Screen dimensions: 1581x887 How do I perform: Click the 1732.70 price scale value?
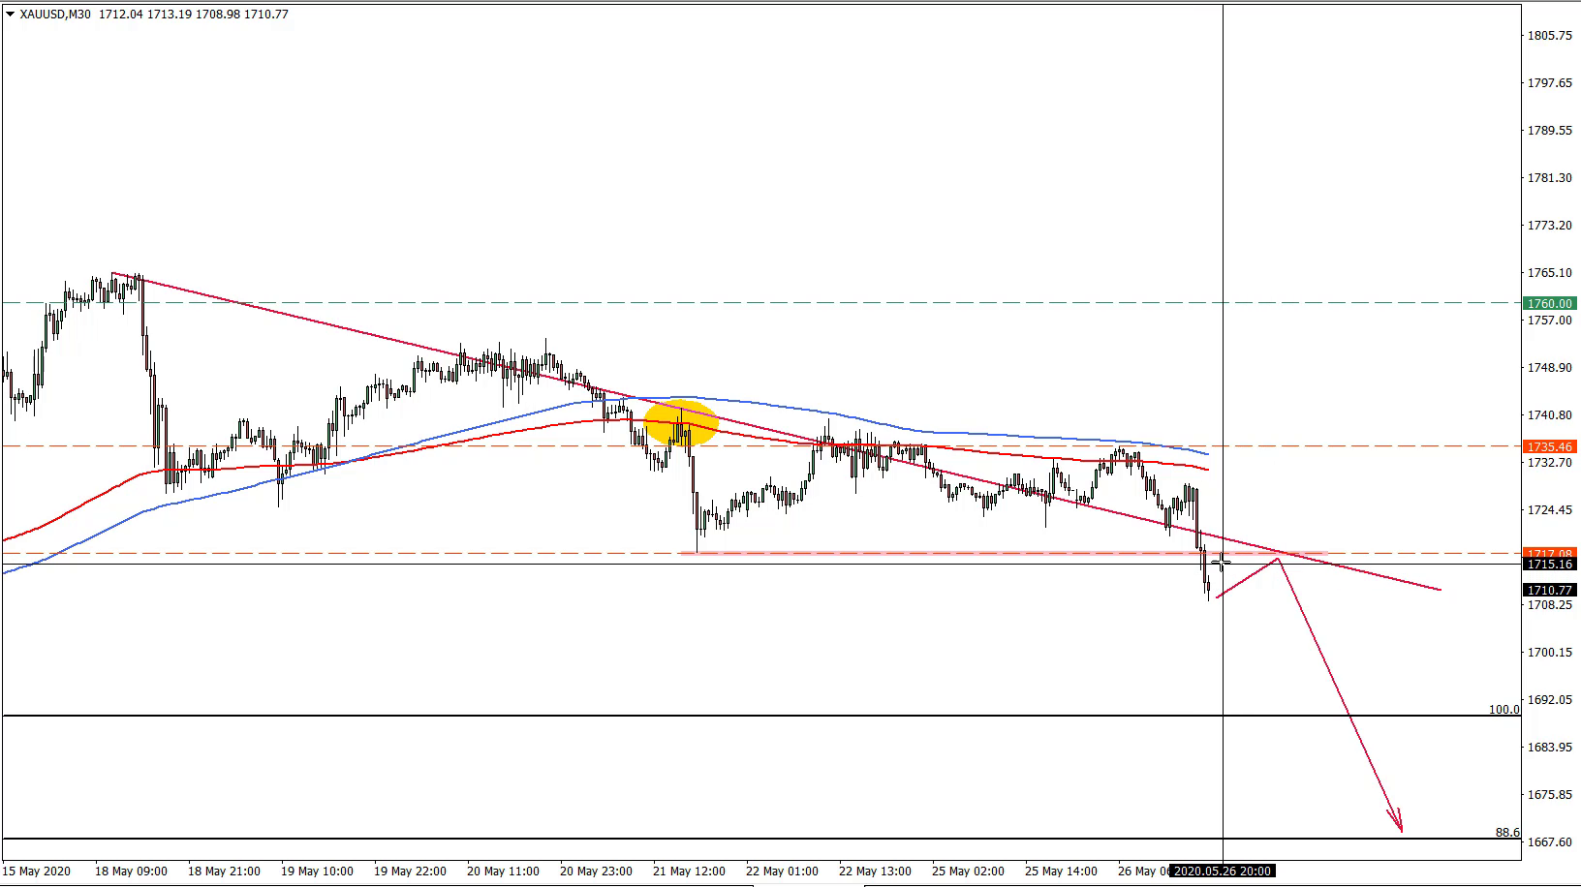point(1549,463)
